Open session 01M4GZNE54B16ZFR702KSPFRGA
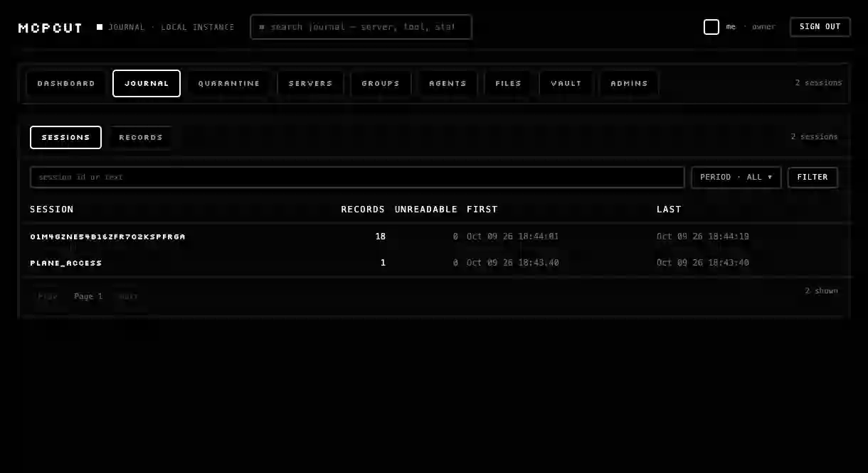 coord(107,236)
